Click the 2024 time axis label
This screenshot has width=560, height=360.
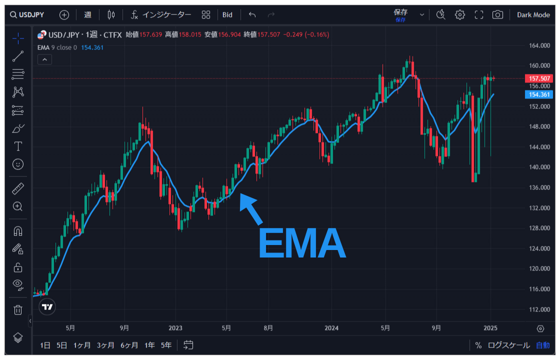click(331, 328)
